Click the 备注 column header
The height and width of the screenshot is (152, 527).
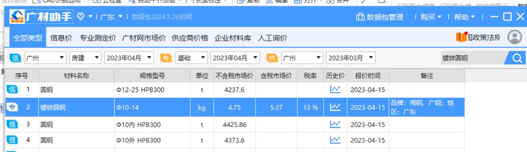click(427, 76)
